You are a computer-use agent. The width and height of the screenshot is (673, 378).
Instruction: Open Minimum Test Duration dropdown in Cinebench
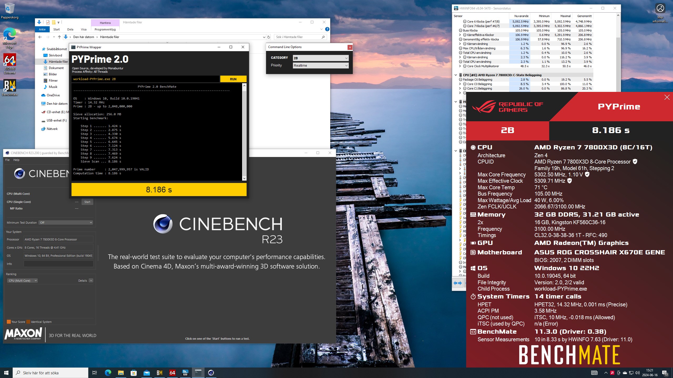coord(66,223)
